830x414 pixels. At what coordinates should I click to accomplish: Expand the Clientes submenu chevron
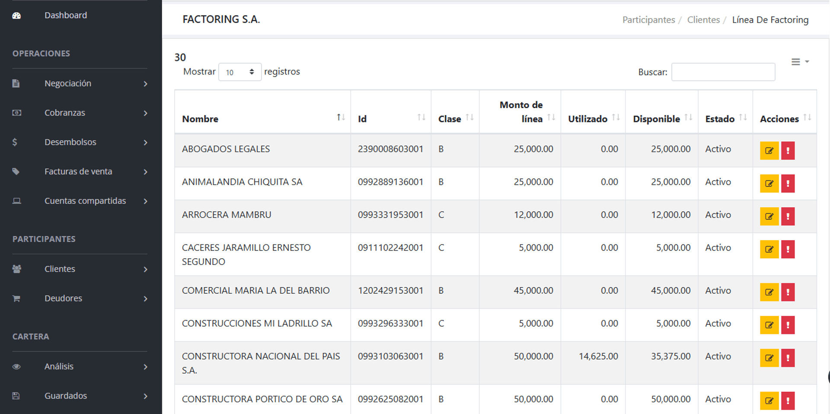tap(146, 270)
